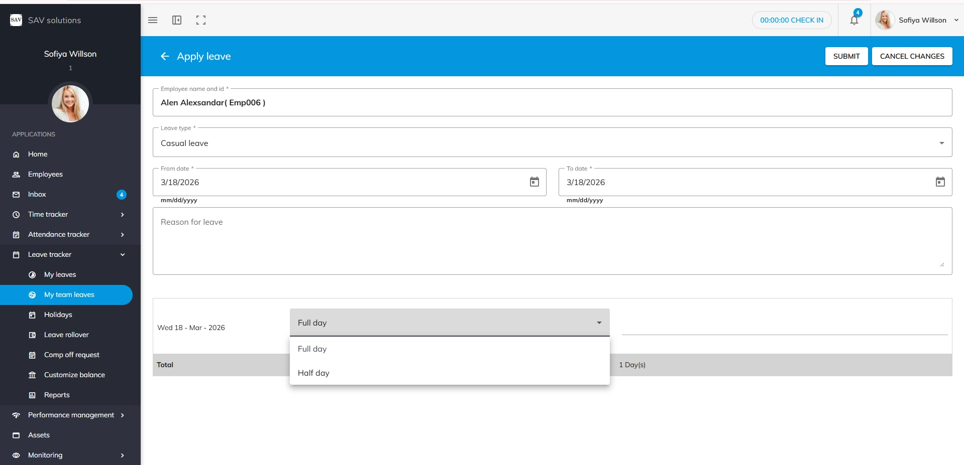Select Half day from the dropdown list

(313, 373)
